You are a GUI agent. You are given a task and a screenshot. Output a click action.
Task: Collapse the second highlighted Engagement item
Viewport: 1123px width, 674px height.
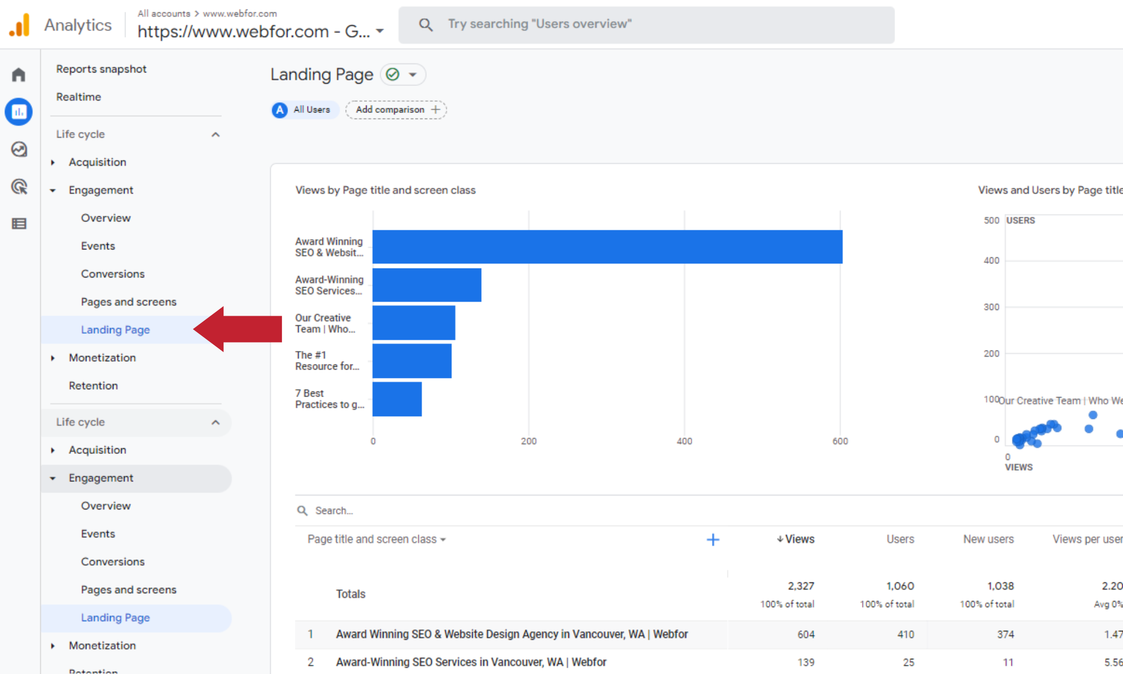coord(53,479)
